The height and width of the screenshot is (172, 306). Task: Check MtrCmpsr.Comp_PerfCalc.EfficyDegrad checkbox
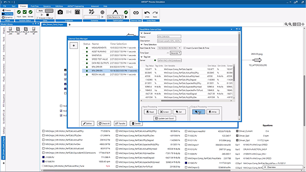tap(117, 140)
